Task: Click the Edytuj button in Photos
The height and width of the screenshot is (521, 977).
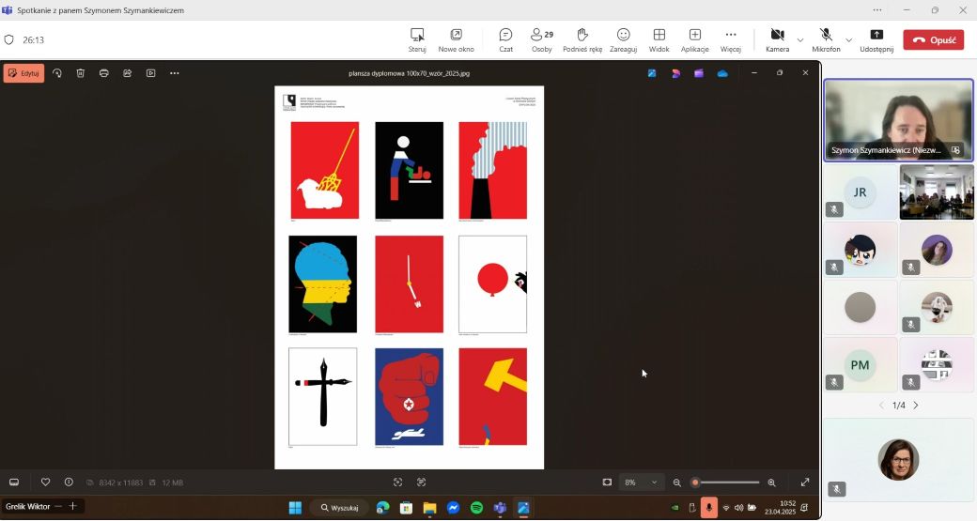Action: click(23, 73)
